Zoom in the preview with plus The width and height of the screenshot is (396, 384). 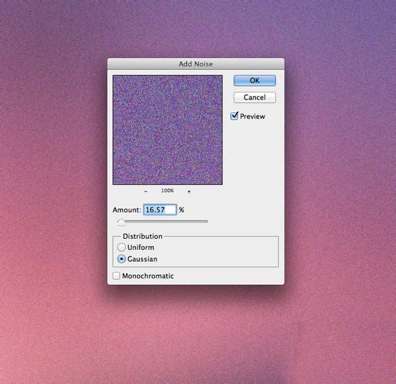pyautogui.click(x=189, y=191)
